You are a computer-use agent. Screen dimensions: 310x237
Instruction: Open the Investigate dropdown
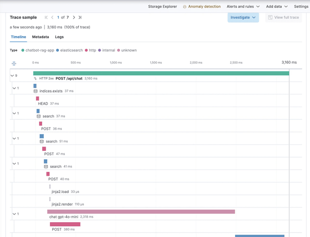[x=243, y=18]
